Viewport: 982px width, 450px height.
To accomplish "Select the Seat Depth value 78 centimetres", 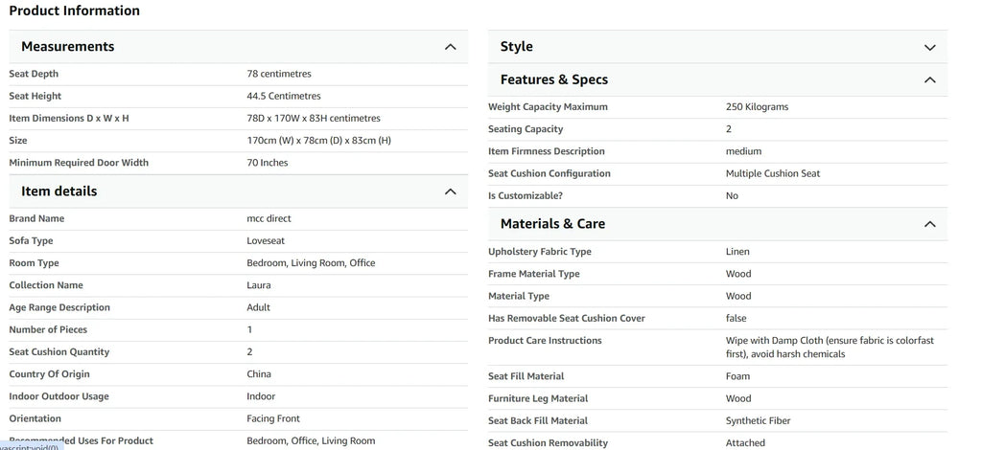I will click(x=279, y=74).
